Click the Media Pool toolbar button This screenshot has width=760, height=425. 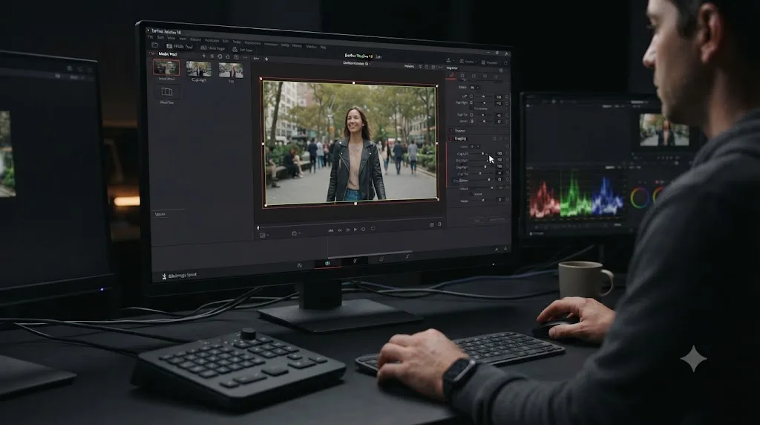coord(180,47)
